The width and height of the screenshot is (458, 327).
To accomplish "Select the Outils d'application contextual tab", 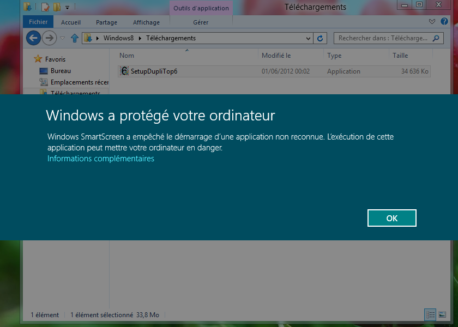I will [x=201, y=8].
